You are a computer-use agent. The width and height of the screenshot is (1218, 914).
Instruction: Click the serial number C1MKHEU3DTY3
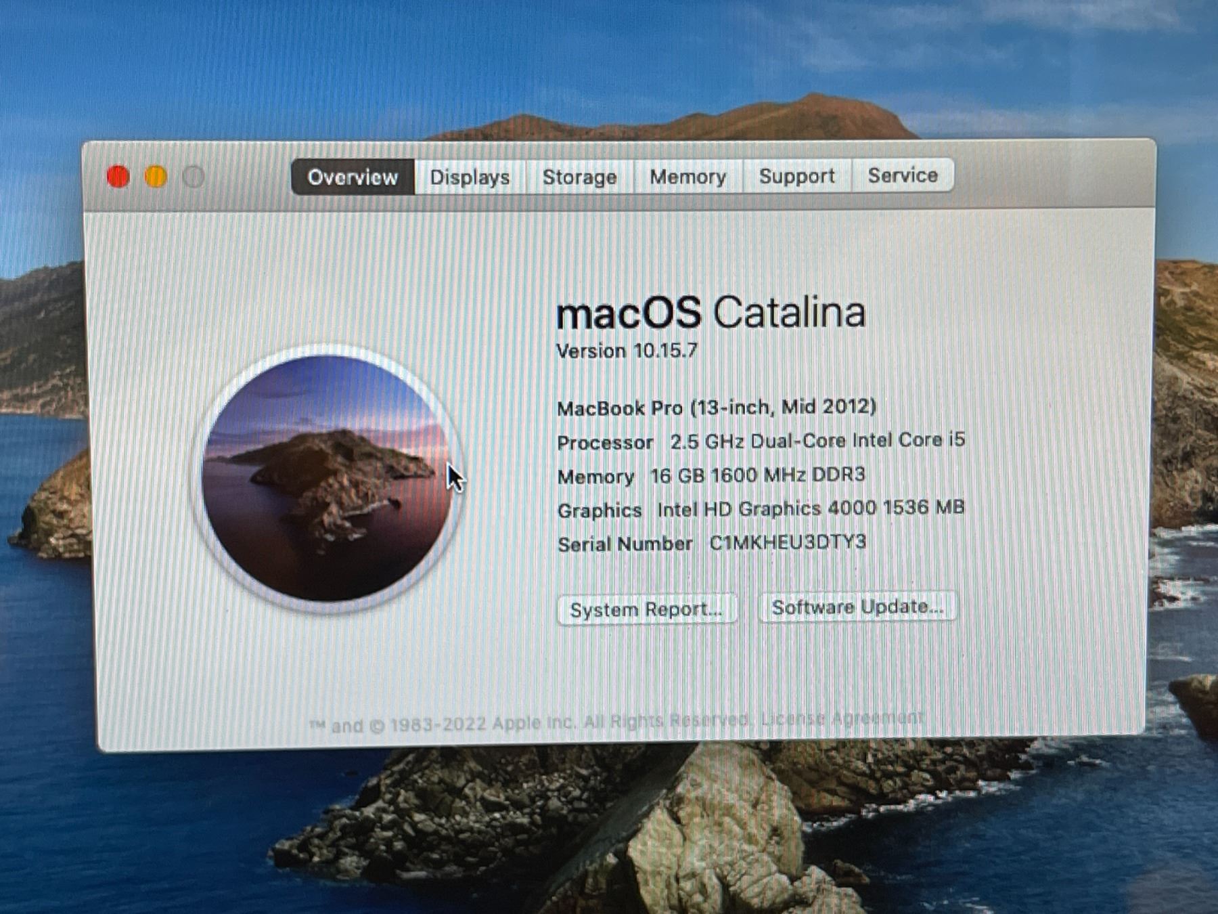click(788, 542)
